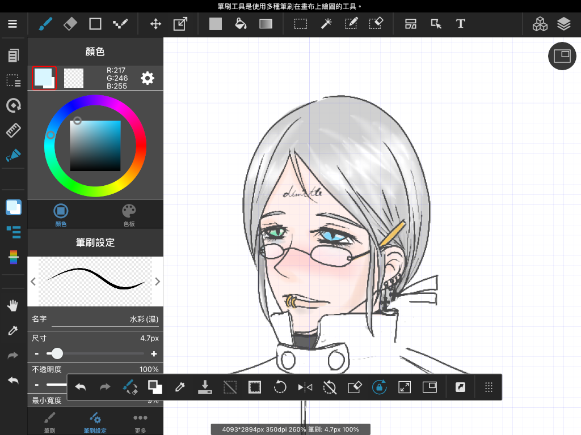Toggle the color panel icon in sidebar
Screen dimensions: 581x435
point(14,207)
